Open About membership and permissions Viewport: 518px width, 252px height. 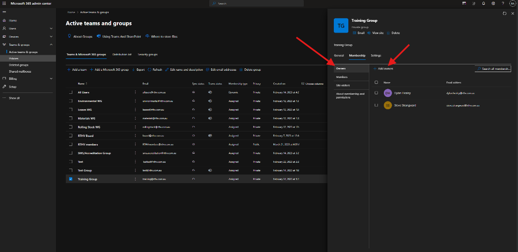click(x=351, y=96)
